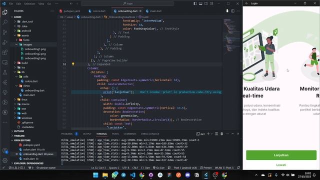This screenshot has height=180, width=320.
Task: Close the onboarding.dart editor tab
Action: [140, 11]
